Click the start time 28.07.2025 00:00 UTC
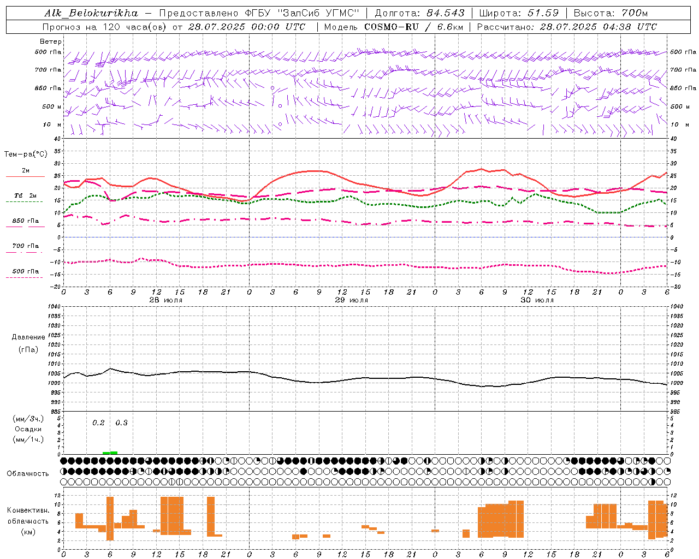The height and width of the screenshot is (559, 699). pyautogui.click(x=247, y=27)
